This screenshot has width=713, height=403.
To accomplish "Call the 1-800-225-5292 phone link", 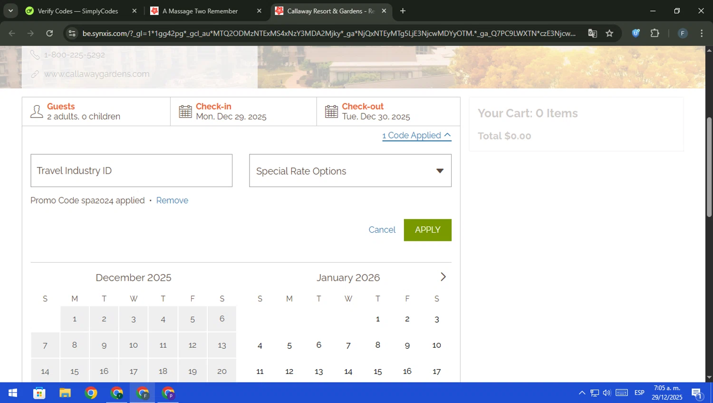I will pos(75,55).
